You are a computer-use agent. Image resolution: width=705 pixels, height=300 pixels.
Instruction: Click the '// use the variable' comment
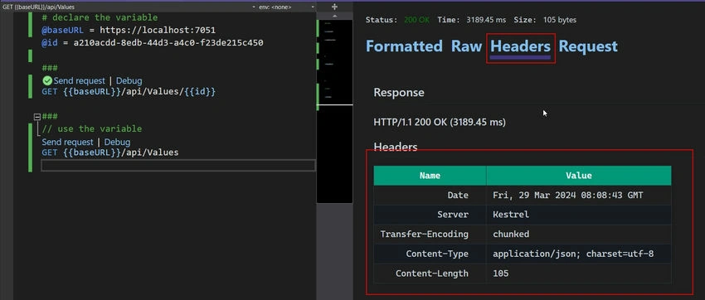92,129
